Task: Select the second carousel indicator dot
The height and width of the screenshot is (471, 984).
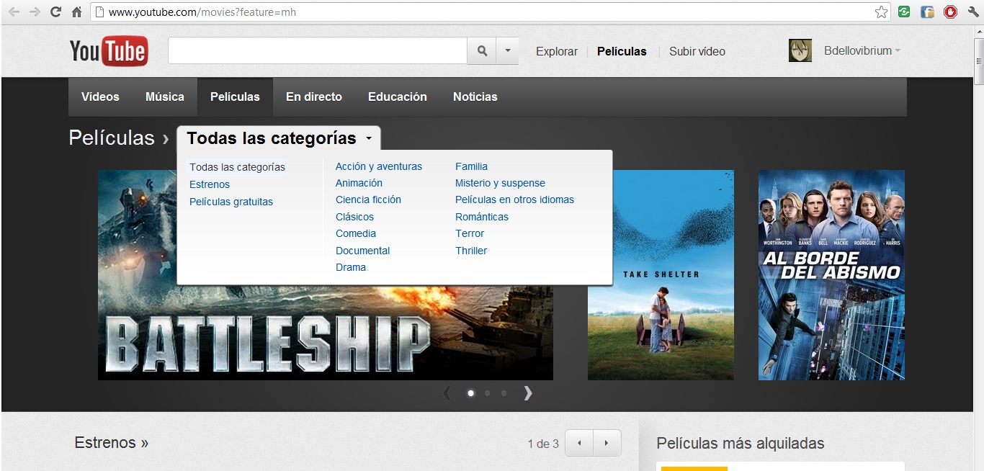Action: click(x=486, y=393)
